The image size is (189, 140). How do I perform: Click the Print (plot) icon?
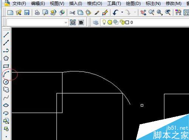(x=37, y=12)
